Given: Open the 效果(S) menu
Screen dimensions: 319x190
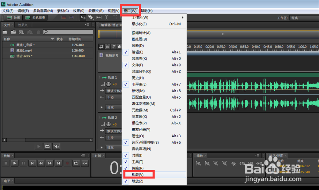Looking at the screenshot, I should 78,11.
